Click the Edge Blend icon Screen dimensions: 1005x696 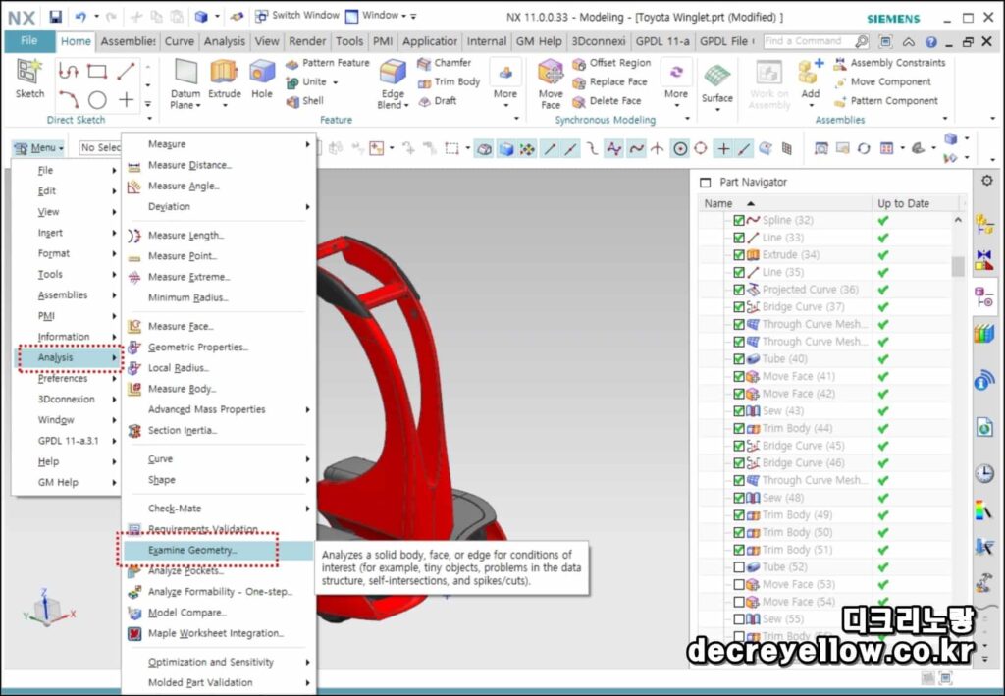pos(393,72)
